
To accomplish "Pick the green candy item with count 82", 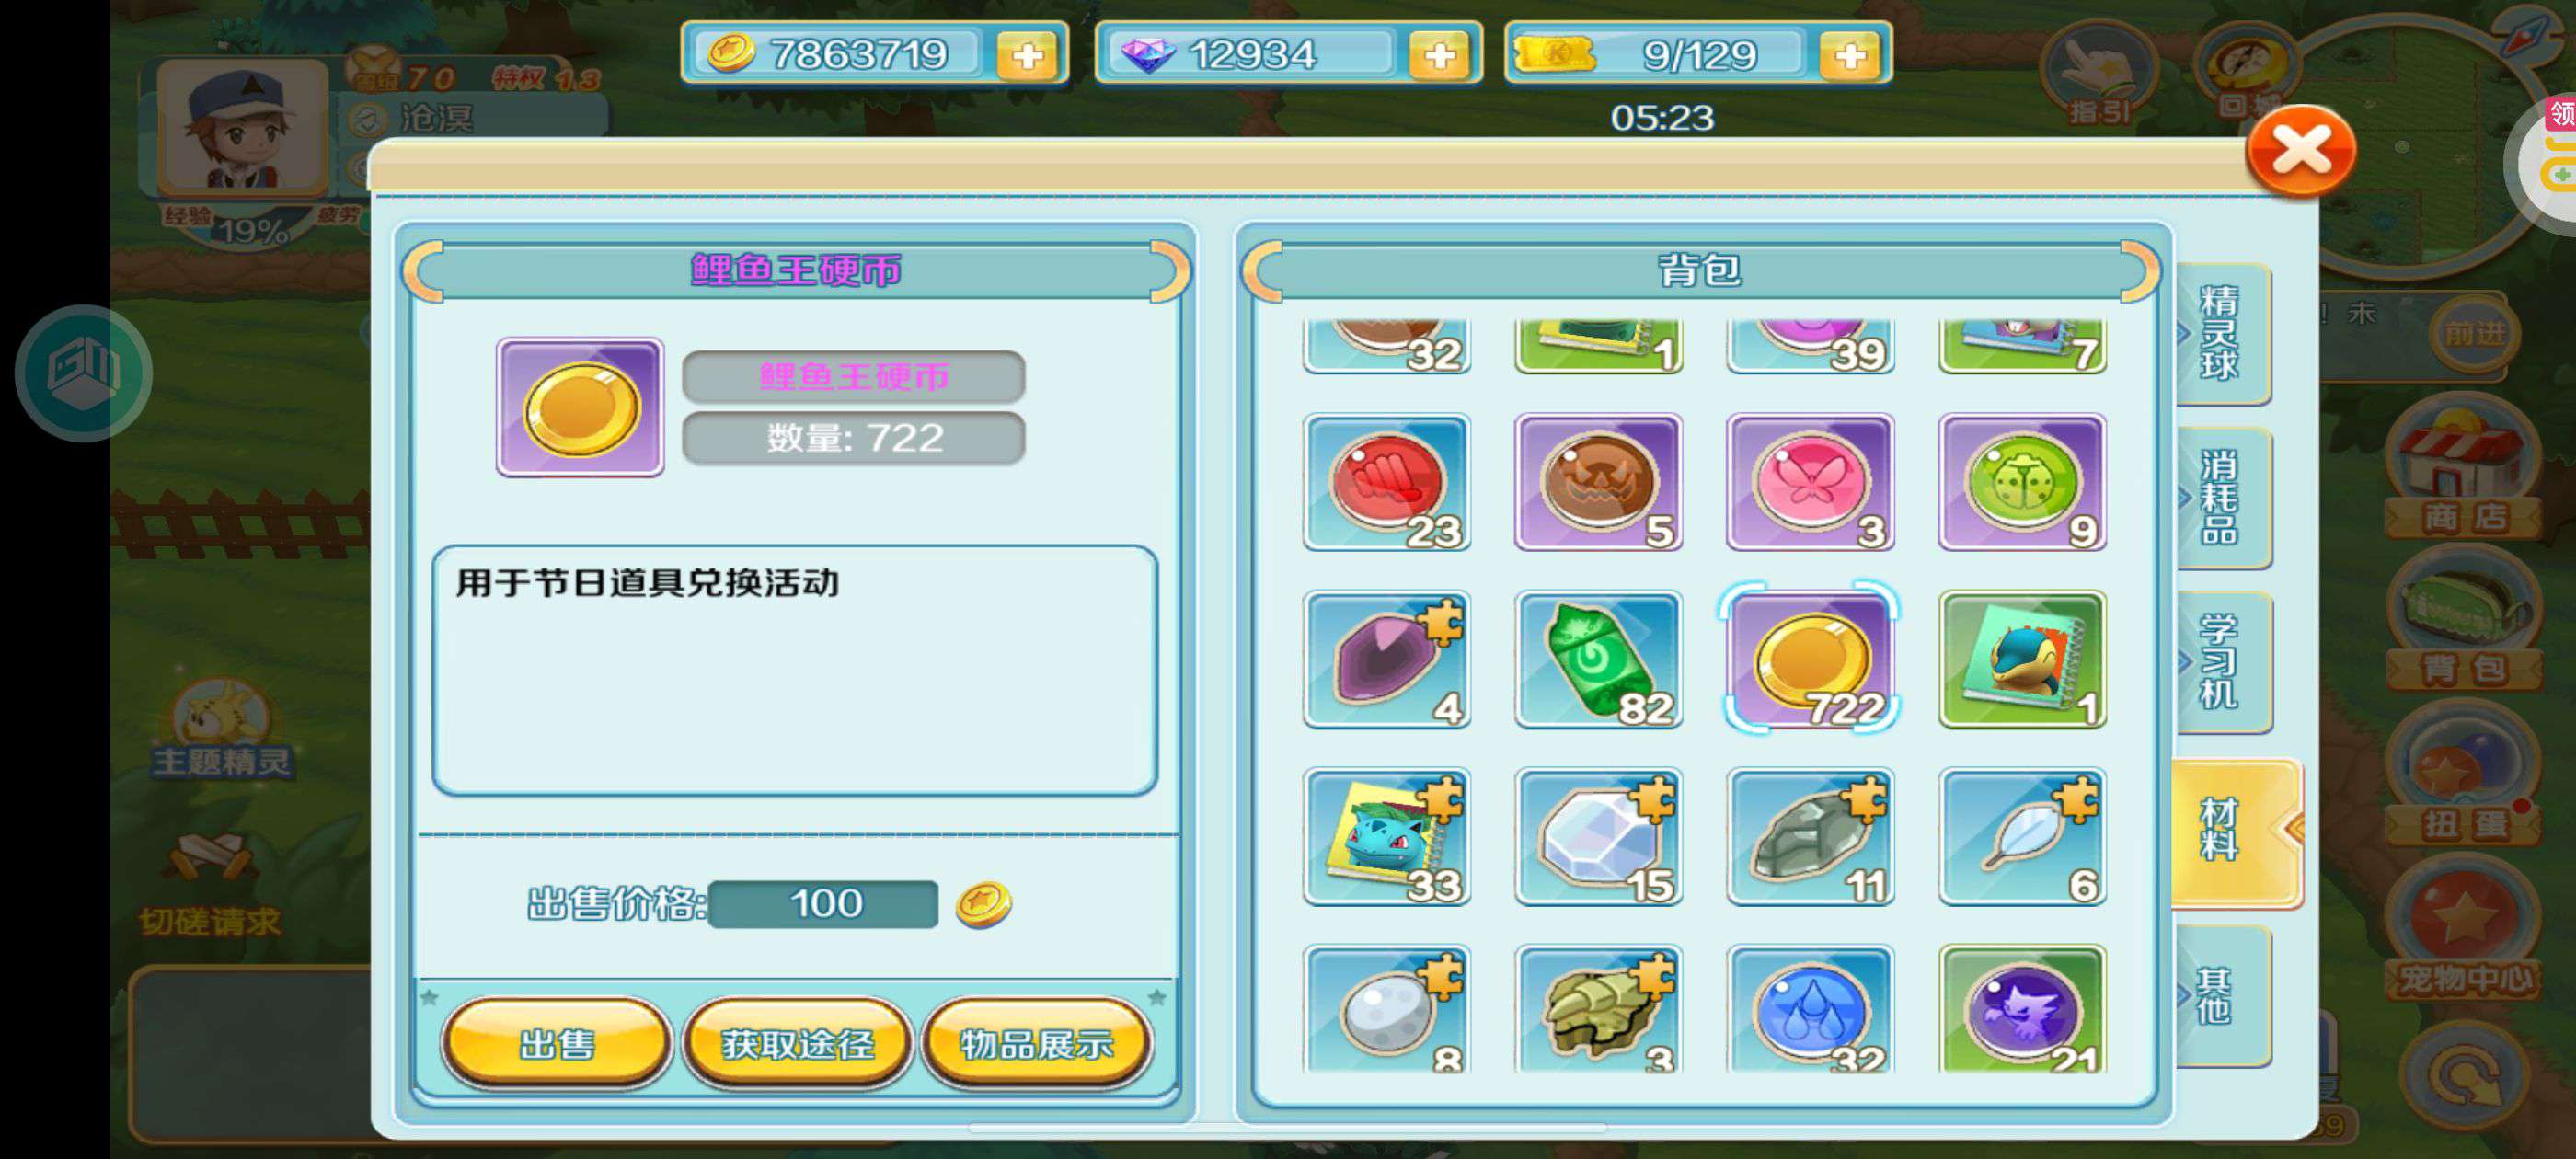I will point(1598,659).
